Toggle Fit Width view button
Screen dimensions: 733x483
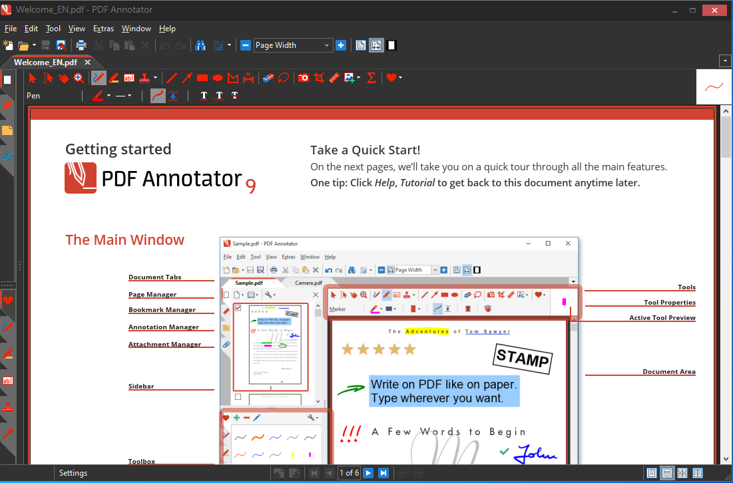(376, 45)
